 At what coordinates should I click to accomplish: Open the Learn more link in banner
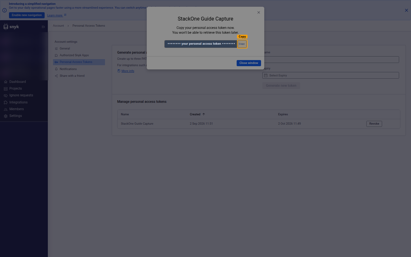click(55, 15)
